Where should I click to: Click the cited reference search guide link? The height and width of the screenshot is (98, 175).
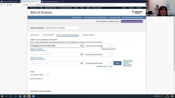click(x=128, y=63)
